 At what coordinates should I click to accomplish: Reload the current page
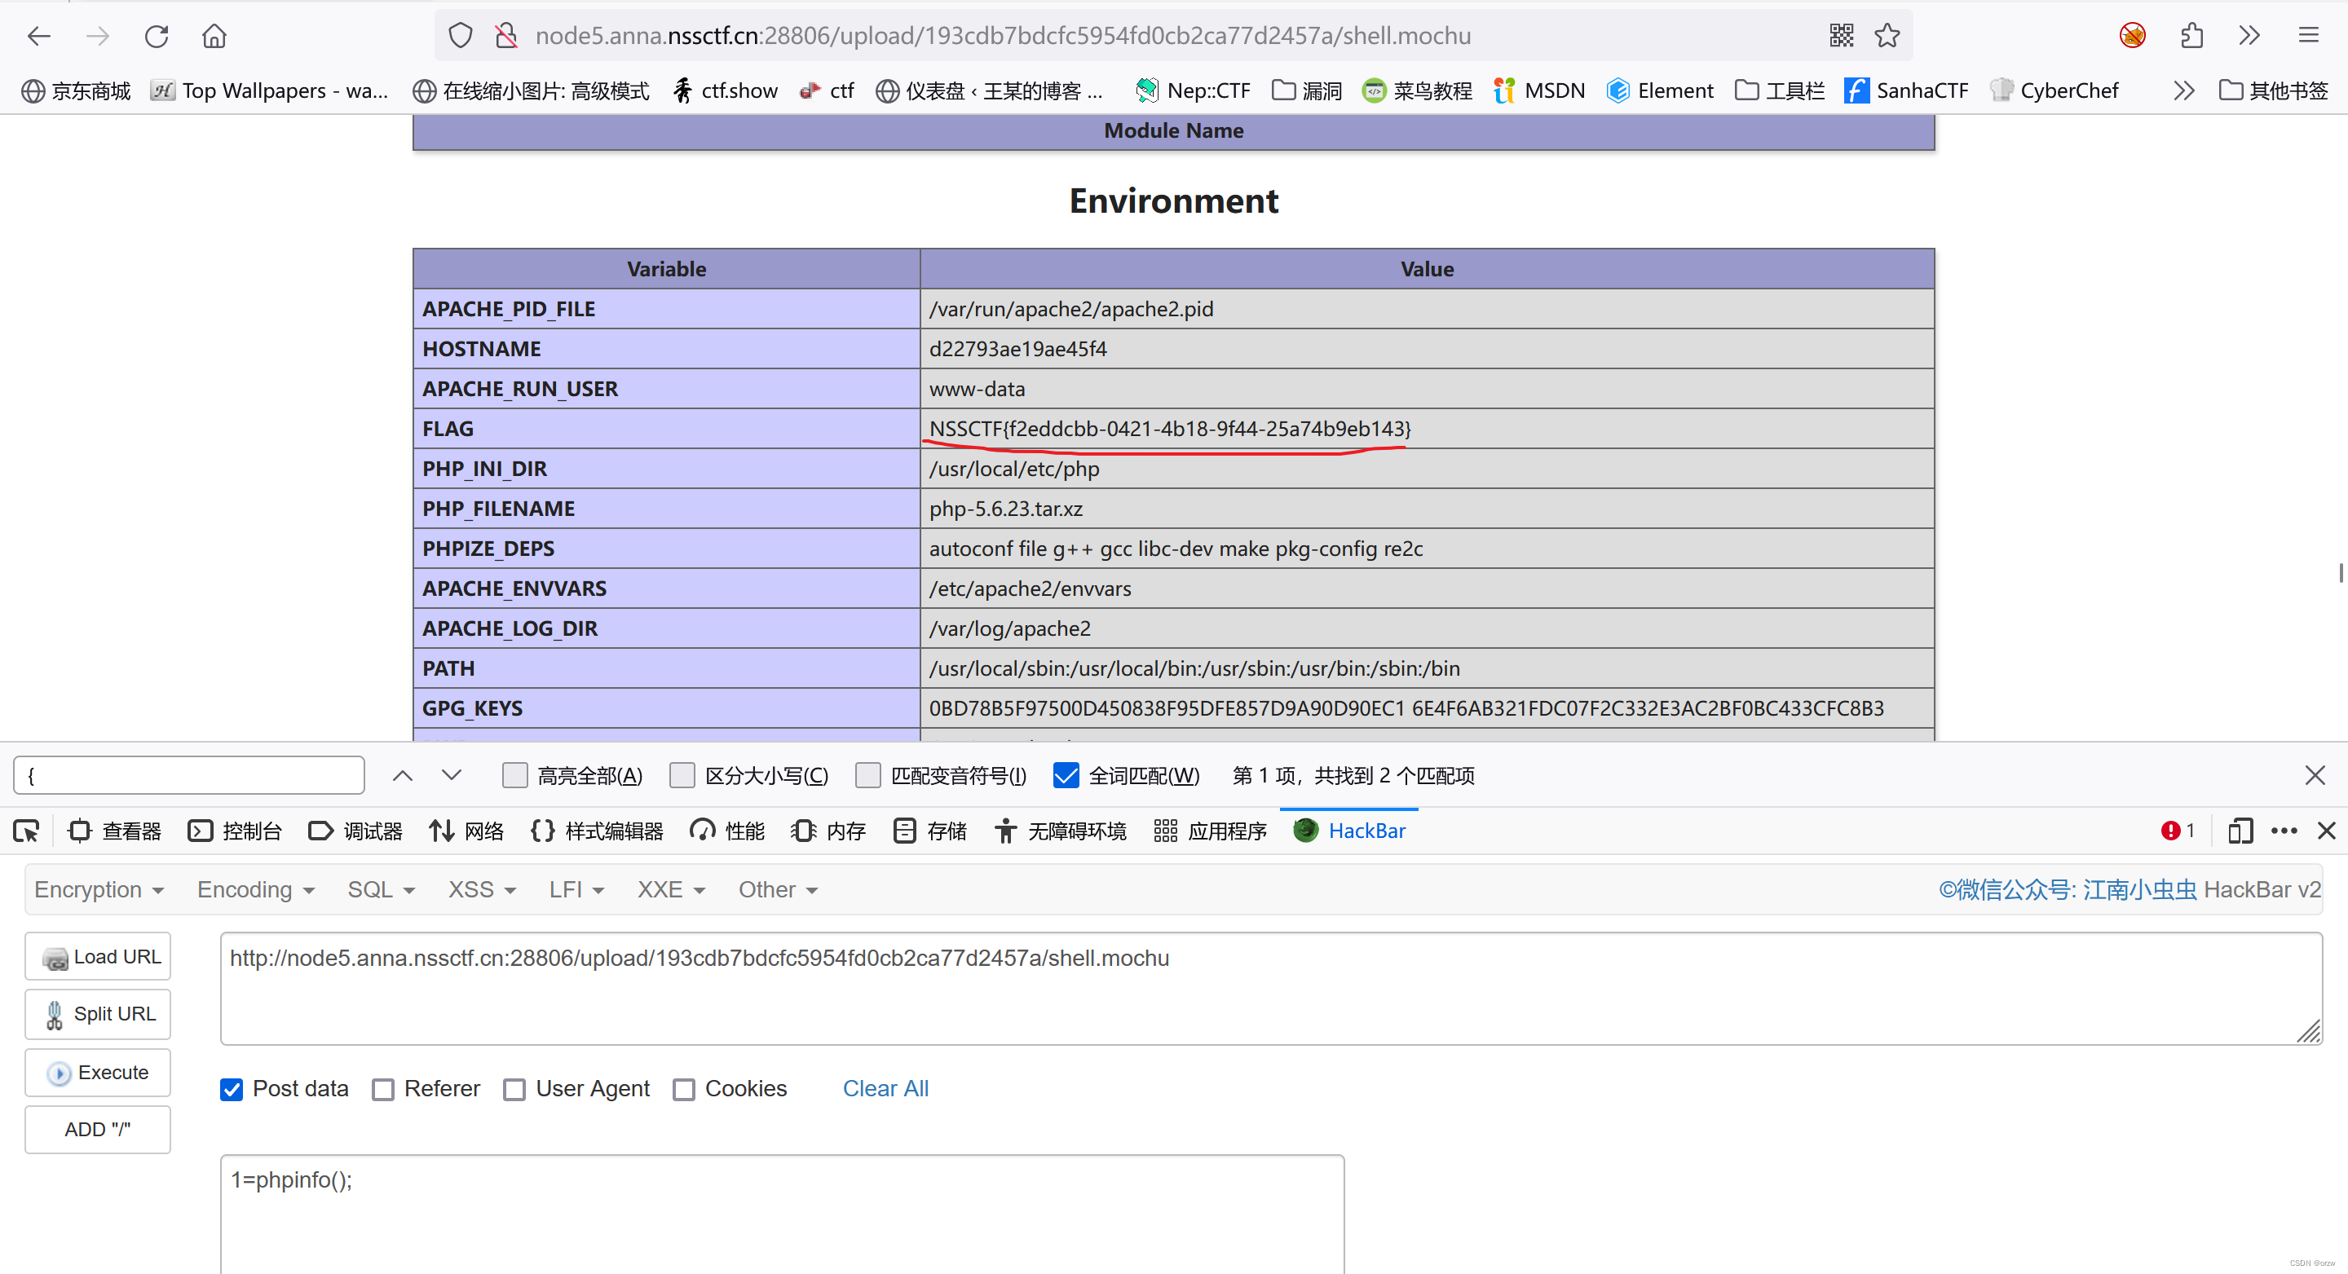156,36
